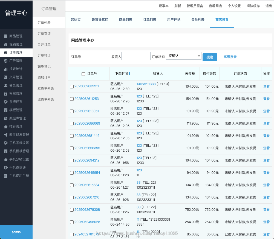Viewport: 274px width, 239px height.
Task: Click the 手机系统设置 gear icon
Action: (5, 143)
